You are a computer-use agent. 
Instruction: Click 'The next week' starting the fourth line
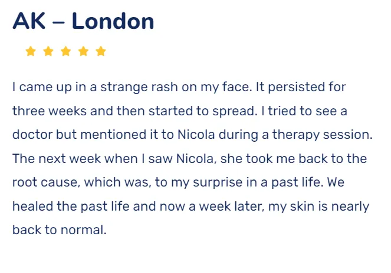coord(57,158)
